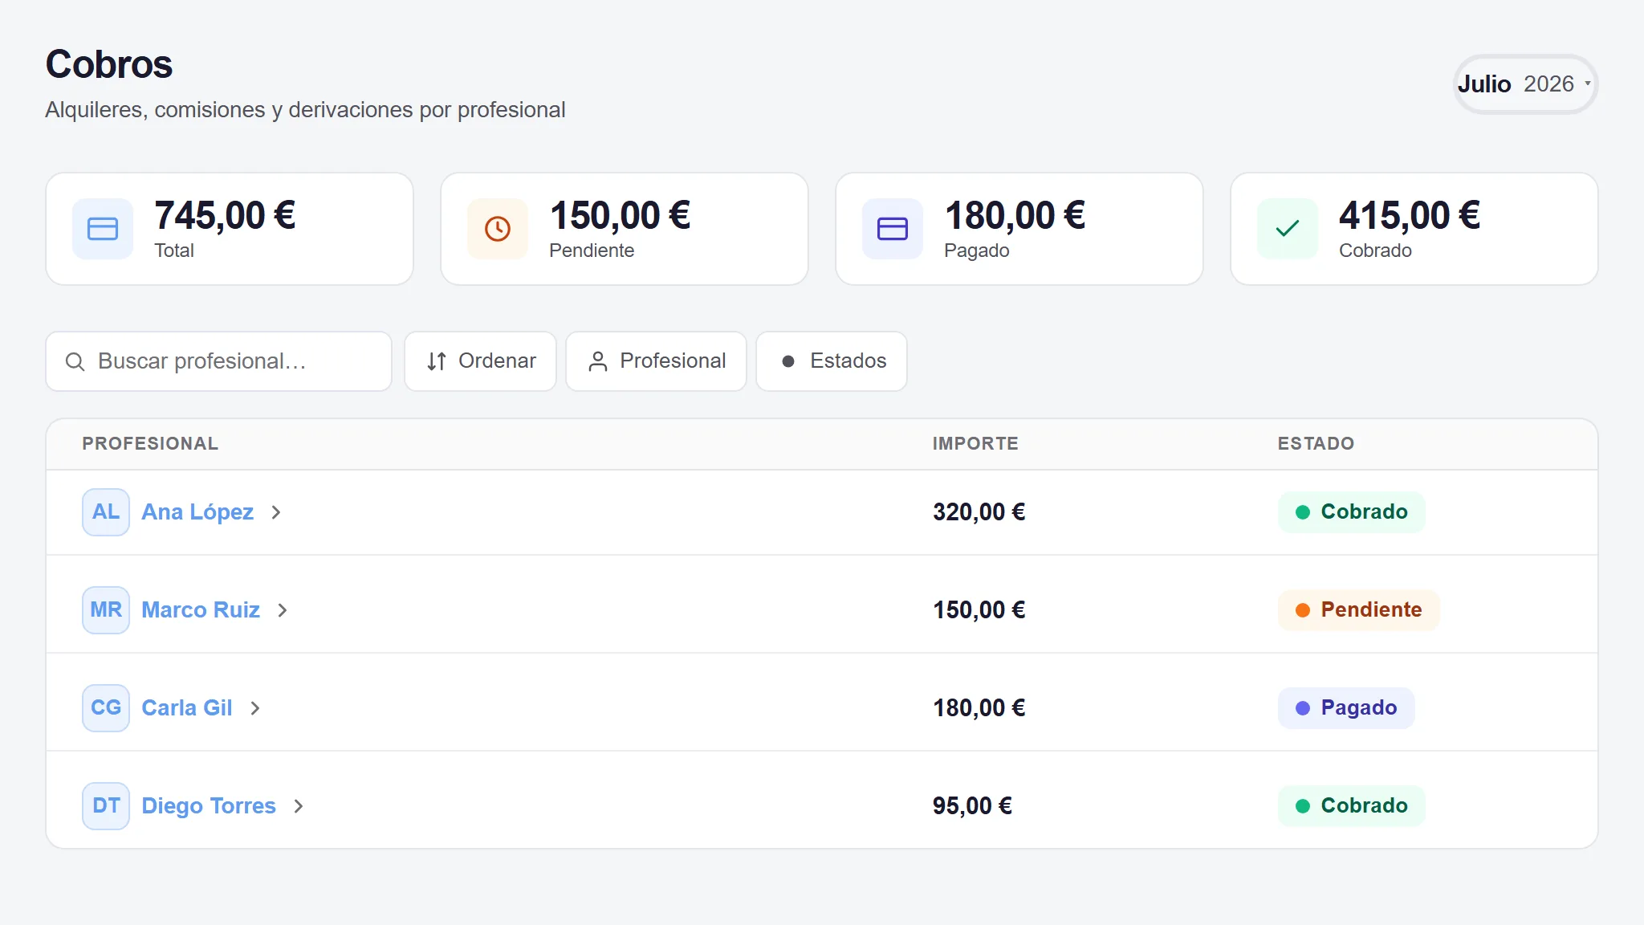1644x925 pixels.
Task: Click the DT avatar badge for Diego Torres
Action: click(106, 806)
